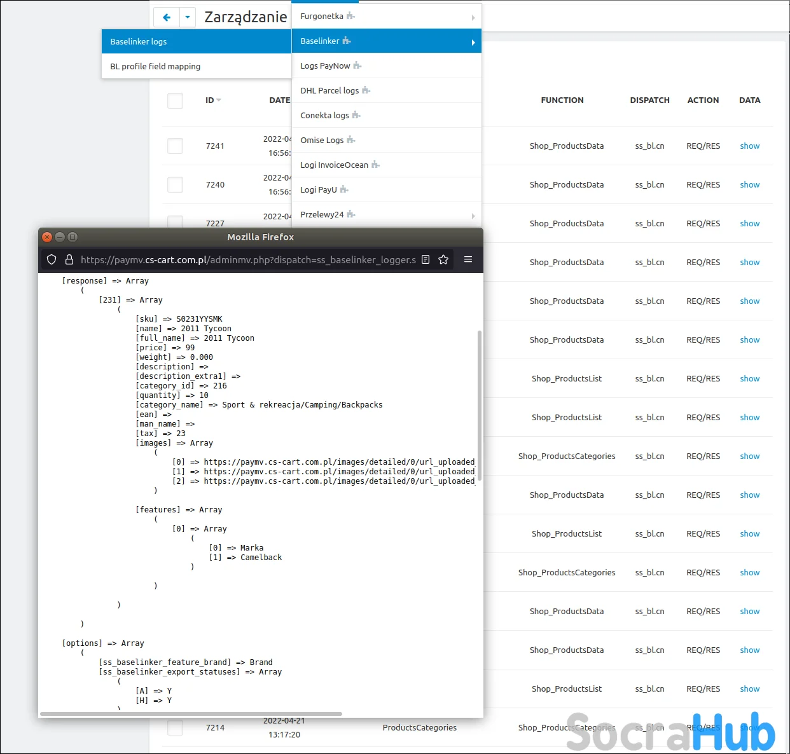Select Omise Logs menu item
Image resolution: width=790 pixels, height=754 pixels.
point(387,140)
